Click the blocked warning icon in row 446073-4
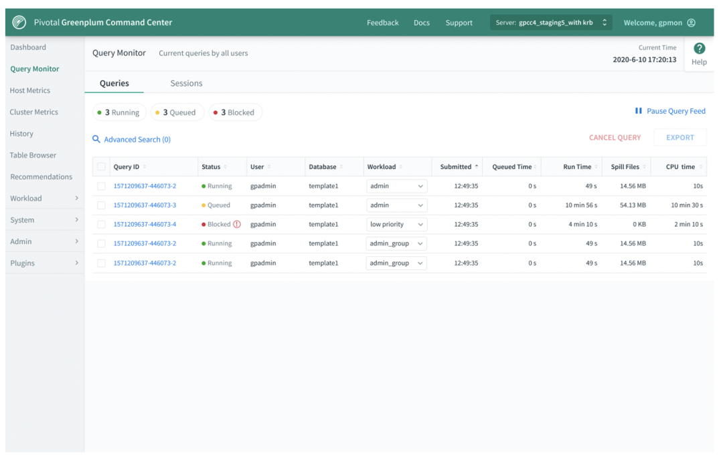Image resolution: width=723 pixels, height=466 pixels. point(237,224)
